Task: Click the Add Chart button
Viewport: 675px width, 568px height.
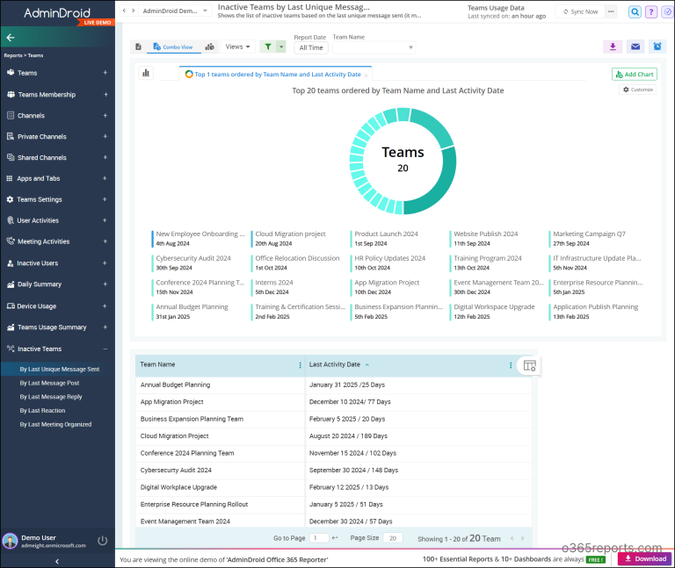Action: coord(635,75)
